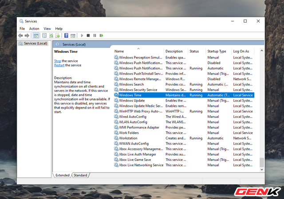Open the View menu

(x=47, y=28)
